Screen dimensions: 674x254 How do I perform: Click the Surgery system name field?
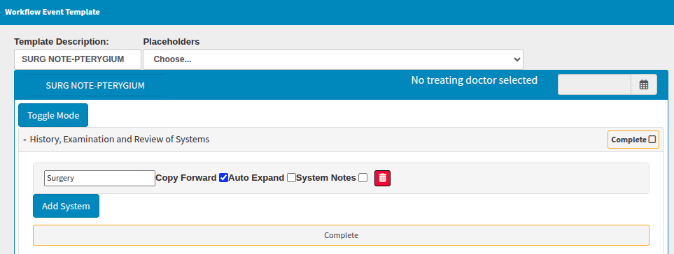pyautogui.click(x=99, y=178)
